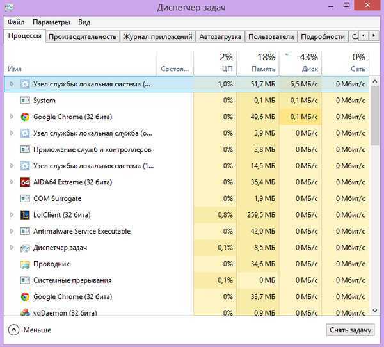Open the 'Пользователи' tab
This screenshot has height=347, width=384.
pyautogui.click(x=271, y=36)
